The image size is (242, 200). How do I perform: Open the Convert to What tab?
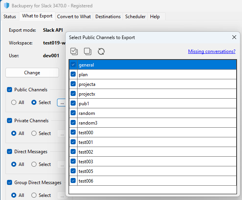(x=74, y=17)
